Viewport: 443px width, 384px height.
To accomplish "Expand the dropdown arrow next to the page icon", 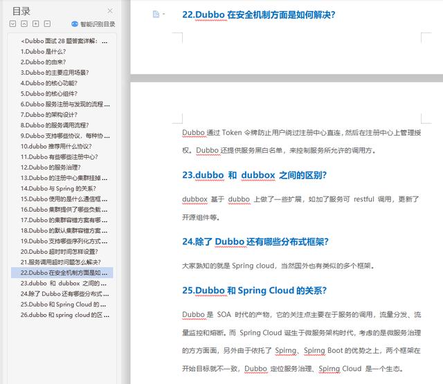I will (x=164, y=14).
